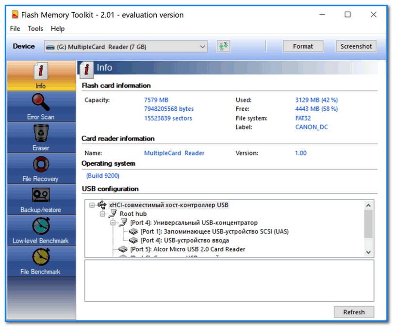Click USB tree scrollbar down arrow

point(368,252)
